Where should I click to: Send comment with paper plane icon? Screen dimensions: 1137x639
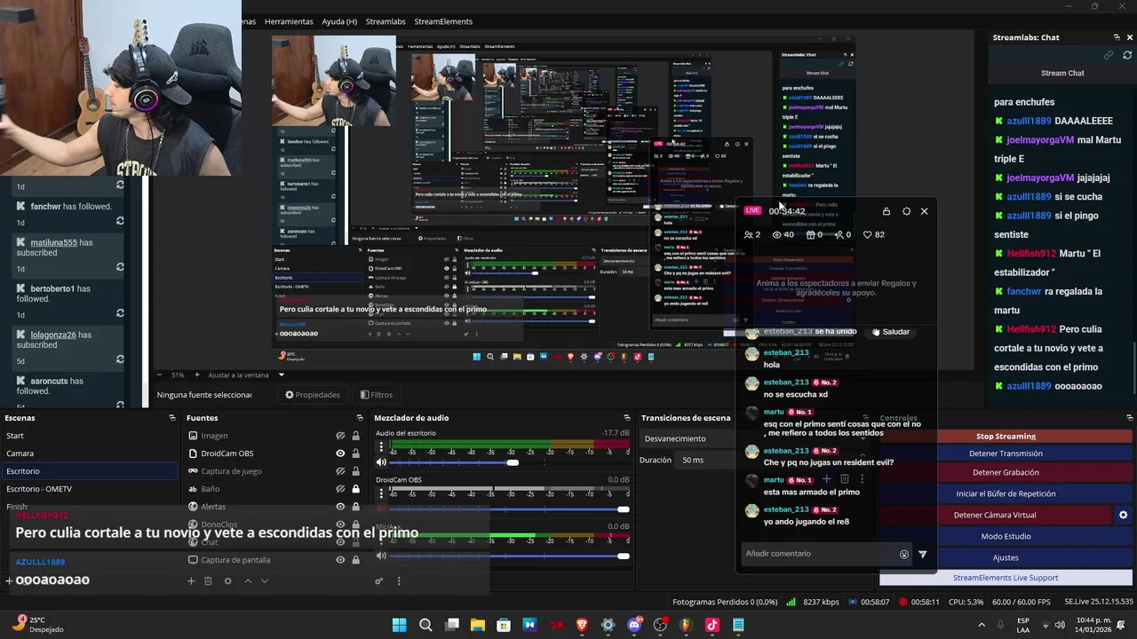click(922, 554)
